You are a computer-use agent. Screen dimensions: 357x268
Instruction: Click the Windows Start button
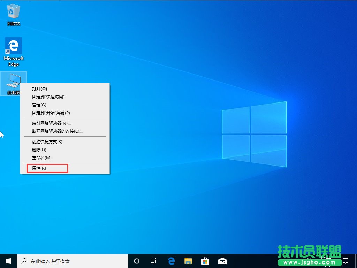click(7, 261)
